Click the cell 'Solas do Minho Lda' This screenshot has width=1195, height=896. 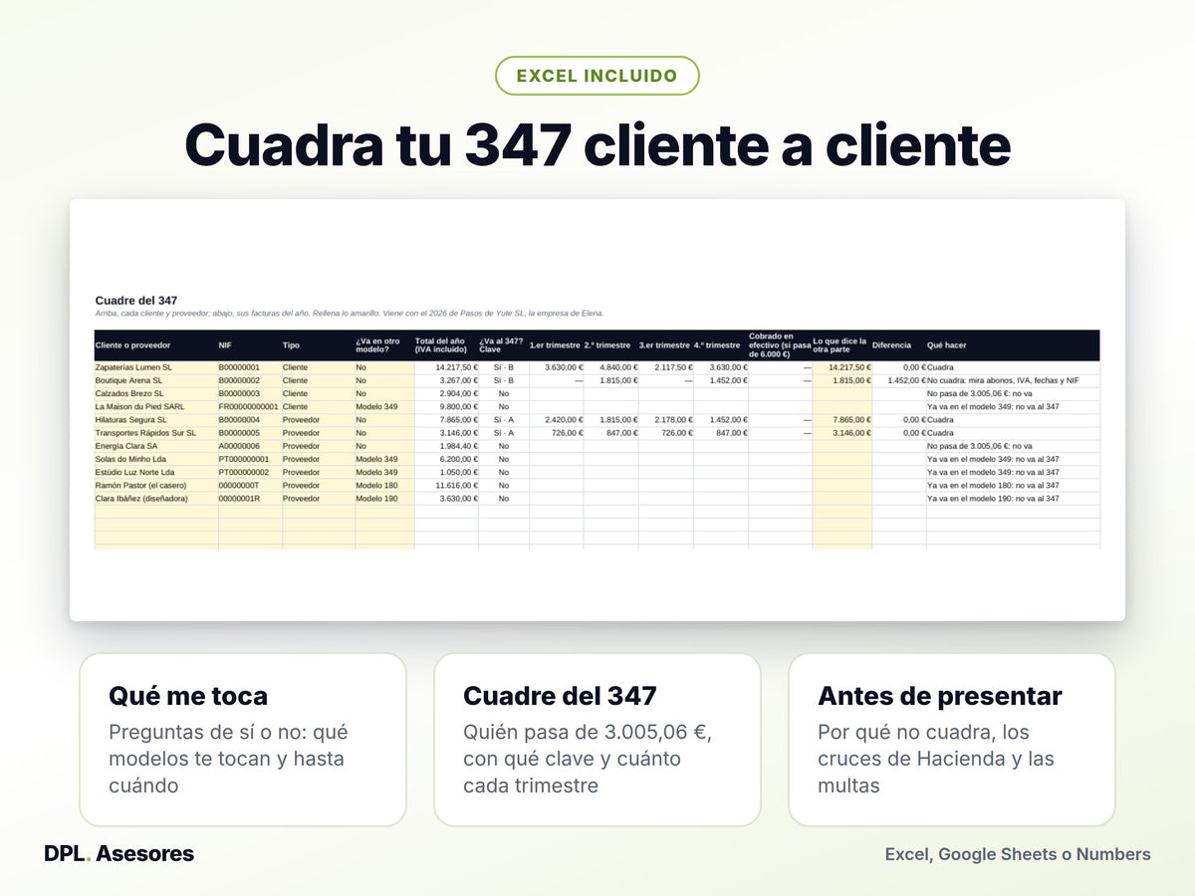156,459
